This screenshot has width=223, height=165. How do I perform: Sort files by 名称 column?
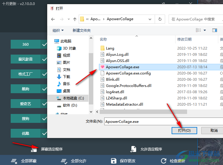[103, 39]
